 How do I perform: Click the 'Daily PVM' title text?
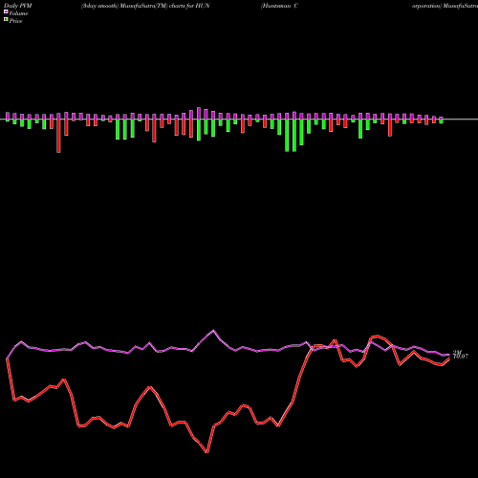[x=18, y=6]
